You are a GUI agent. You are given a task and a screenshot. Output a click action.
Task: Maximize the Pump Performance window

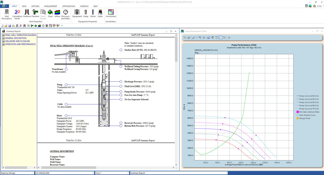317,31
